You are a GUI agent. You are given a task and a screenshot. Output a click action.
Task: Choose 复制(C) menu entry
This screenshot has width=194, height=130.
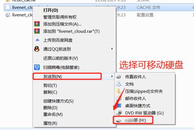(x=50, y=92)
